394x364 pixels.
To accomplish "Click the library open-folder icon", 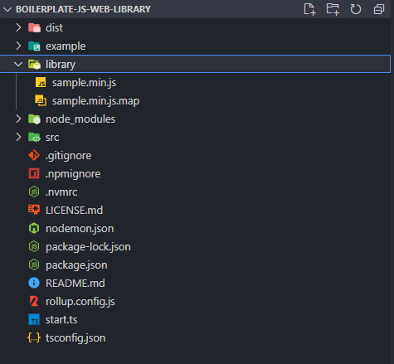I will (34, 64).
